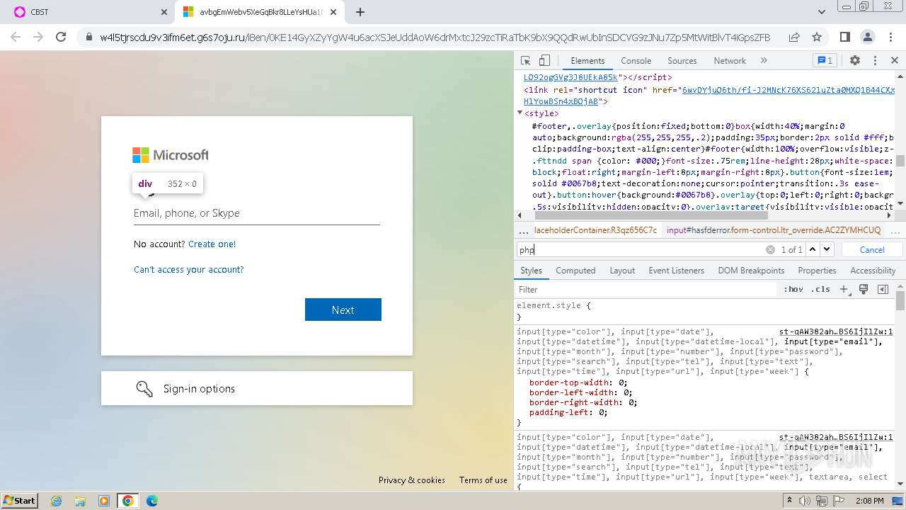Screen dimensions: 906x510
Task: Open Can't access your account link
Action: (189, 269)
